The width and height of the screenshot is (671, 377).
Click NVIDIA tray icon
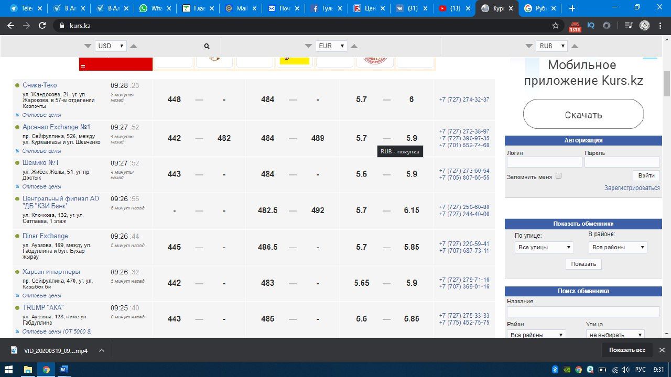(x=567, y=370)
